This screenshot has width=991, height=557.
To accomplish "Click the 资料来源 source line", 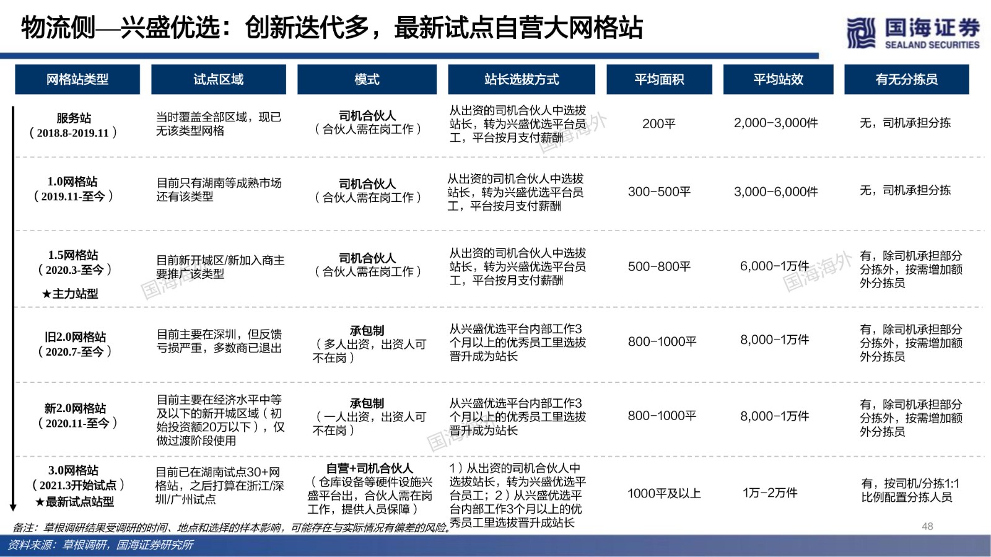I will [100, 545].
